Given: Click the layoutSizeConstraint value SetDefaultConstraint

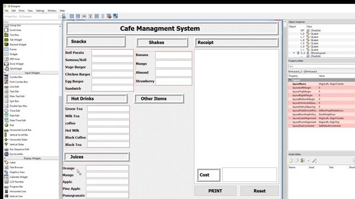Looking at the screenshot, I should tap(329, 126).
